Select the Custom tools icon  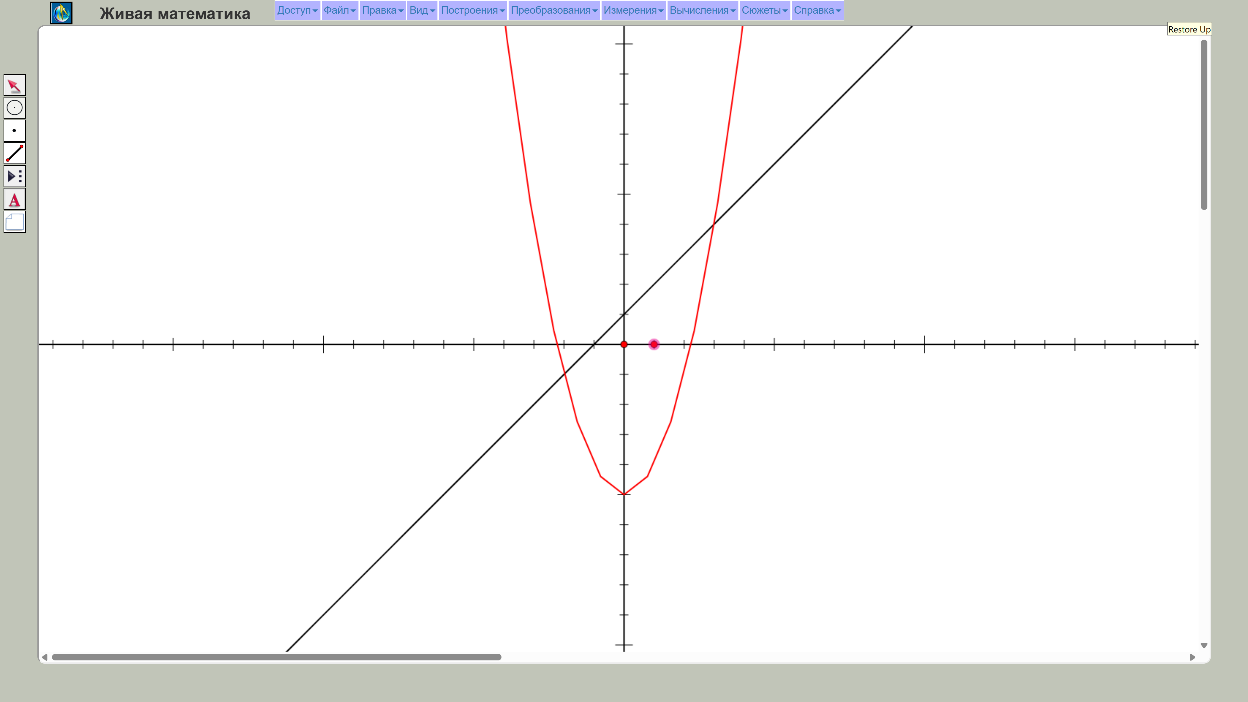(14, 176)
